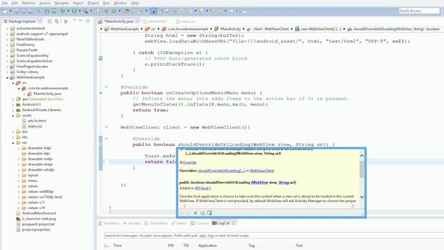Open Package Explorer view menu triangle
This screenshot has width=444, height=250.
point(74,20)
